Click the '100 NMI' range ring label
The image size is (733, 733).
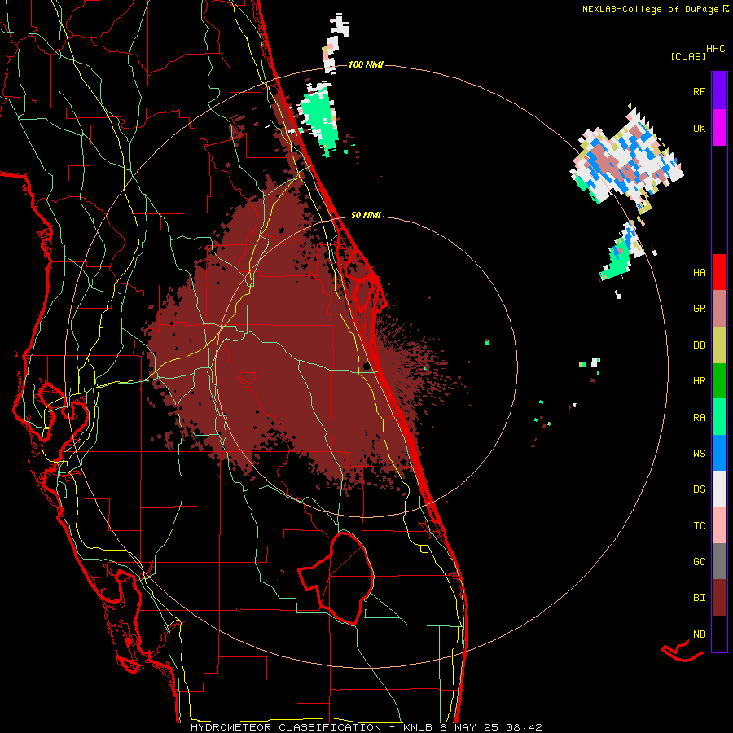coord(366,64)
